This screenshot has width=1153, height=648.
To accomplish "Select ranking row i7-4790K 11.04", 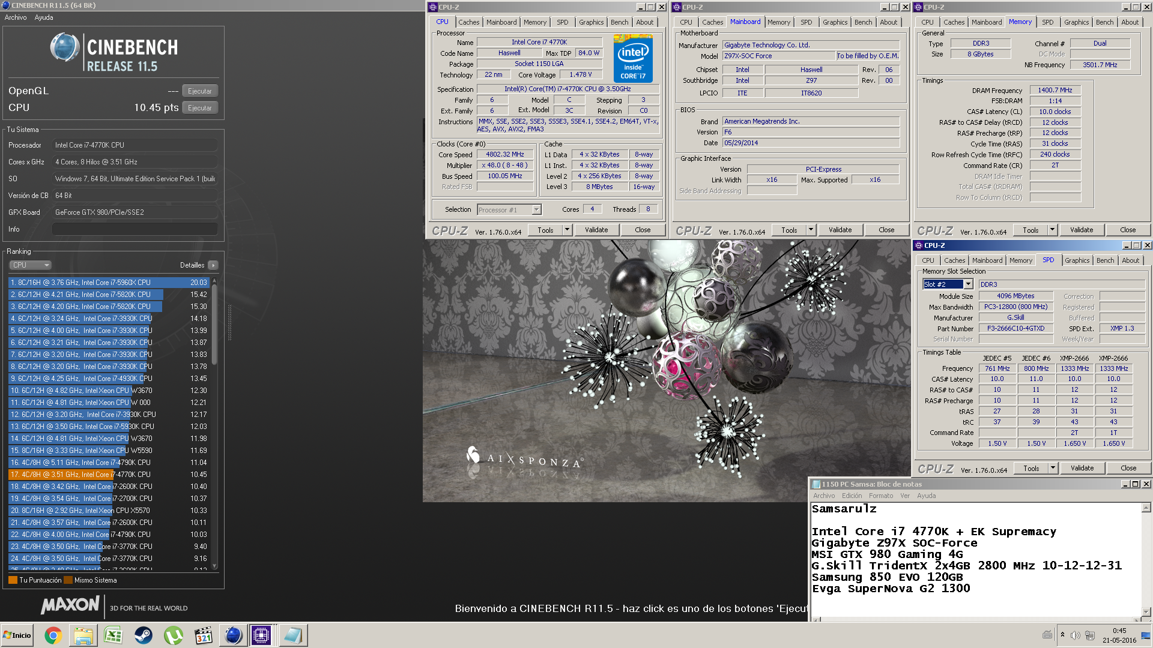I will 109,463.
